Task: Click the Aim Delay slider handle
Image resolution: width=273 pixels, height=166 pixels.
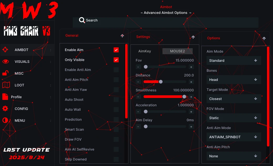Action: coord(146,126)
